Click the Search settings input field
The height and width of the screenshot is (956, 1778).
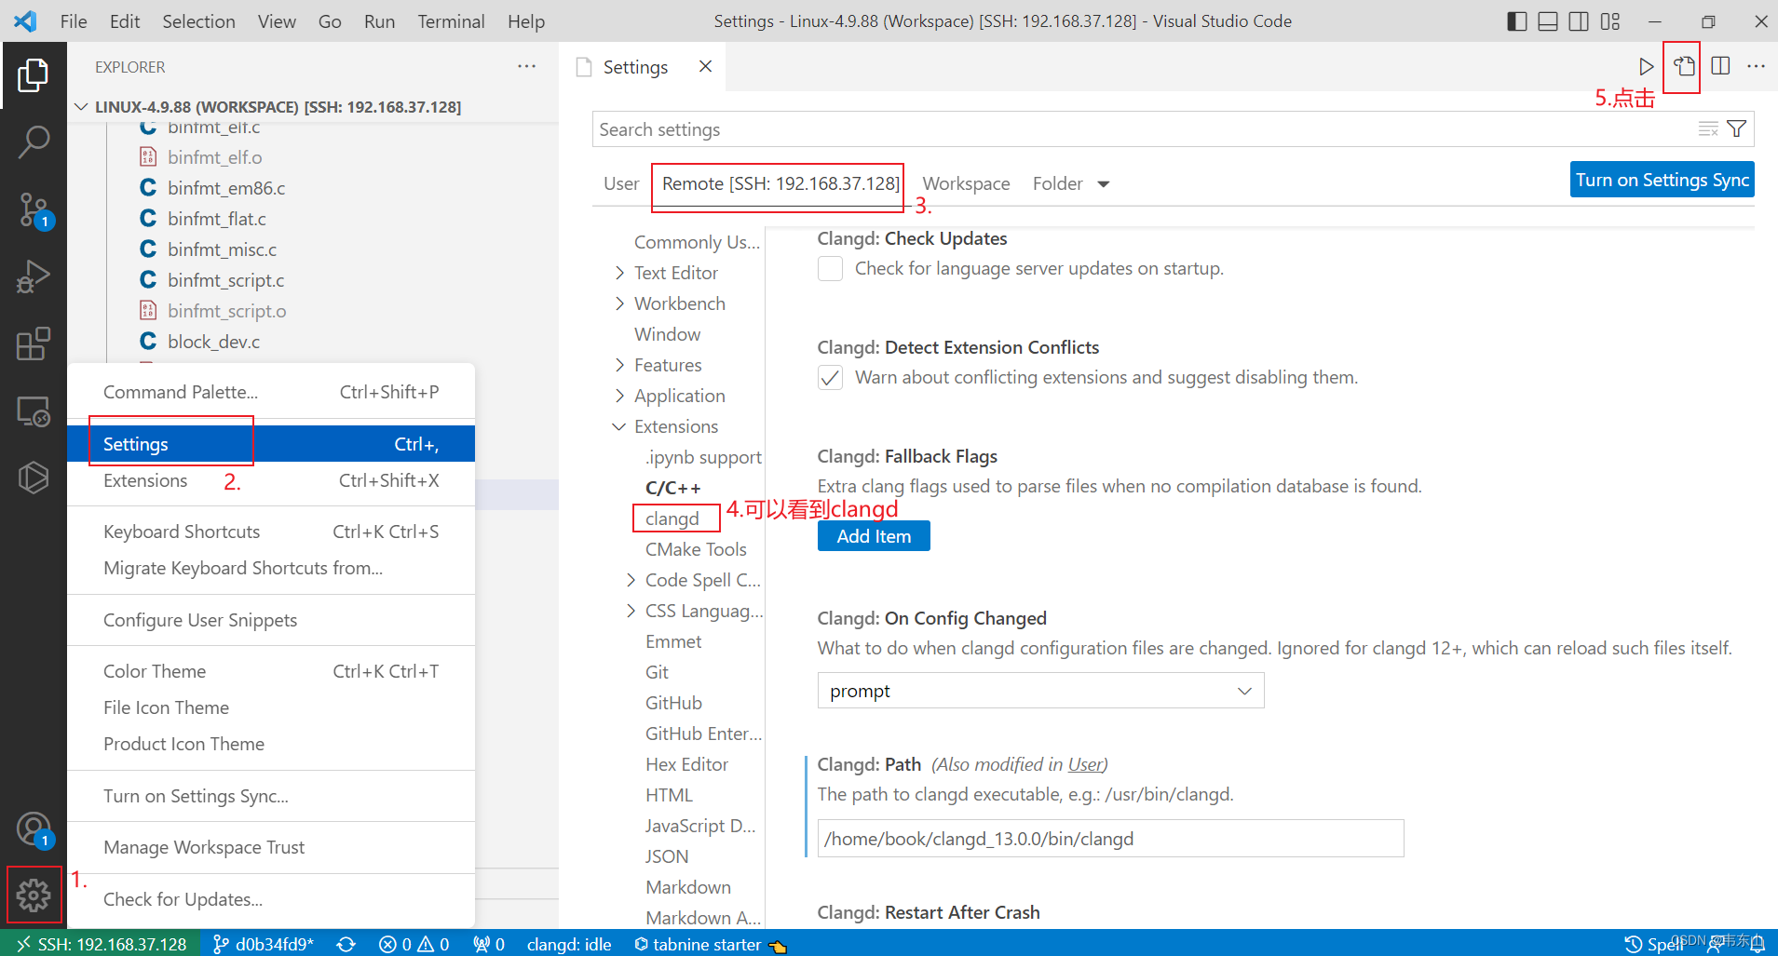pos(1144,129)
